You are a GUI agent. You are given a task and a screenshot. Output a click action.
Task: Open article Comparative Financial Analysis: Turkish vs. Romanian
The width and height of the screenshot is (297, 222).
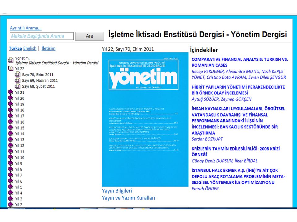coord(239,62)
